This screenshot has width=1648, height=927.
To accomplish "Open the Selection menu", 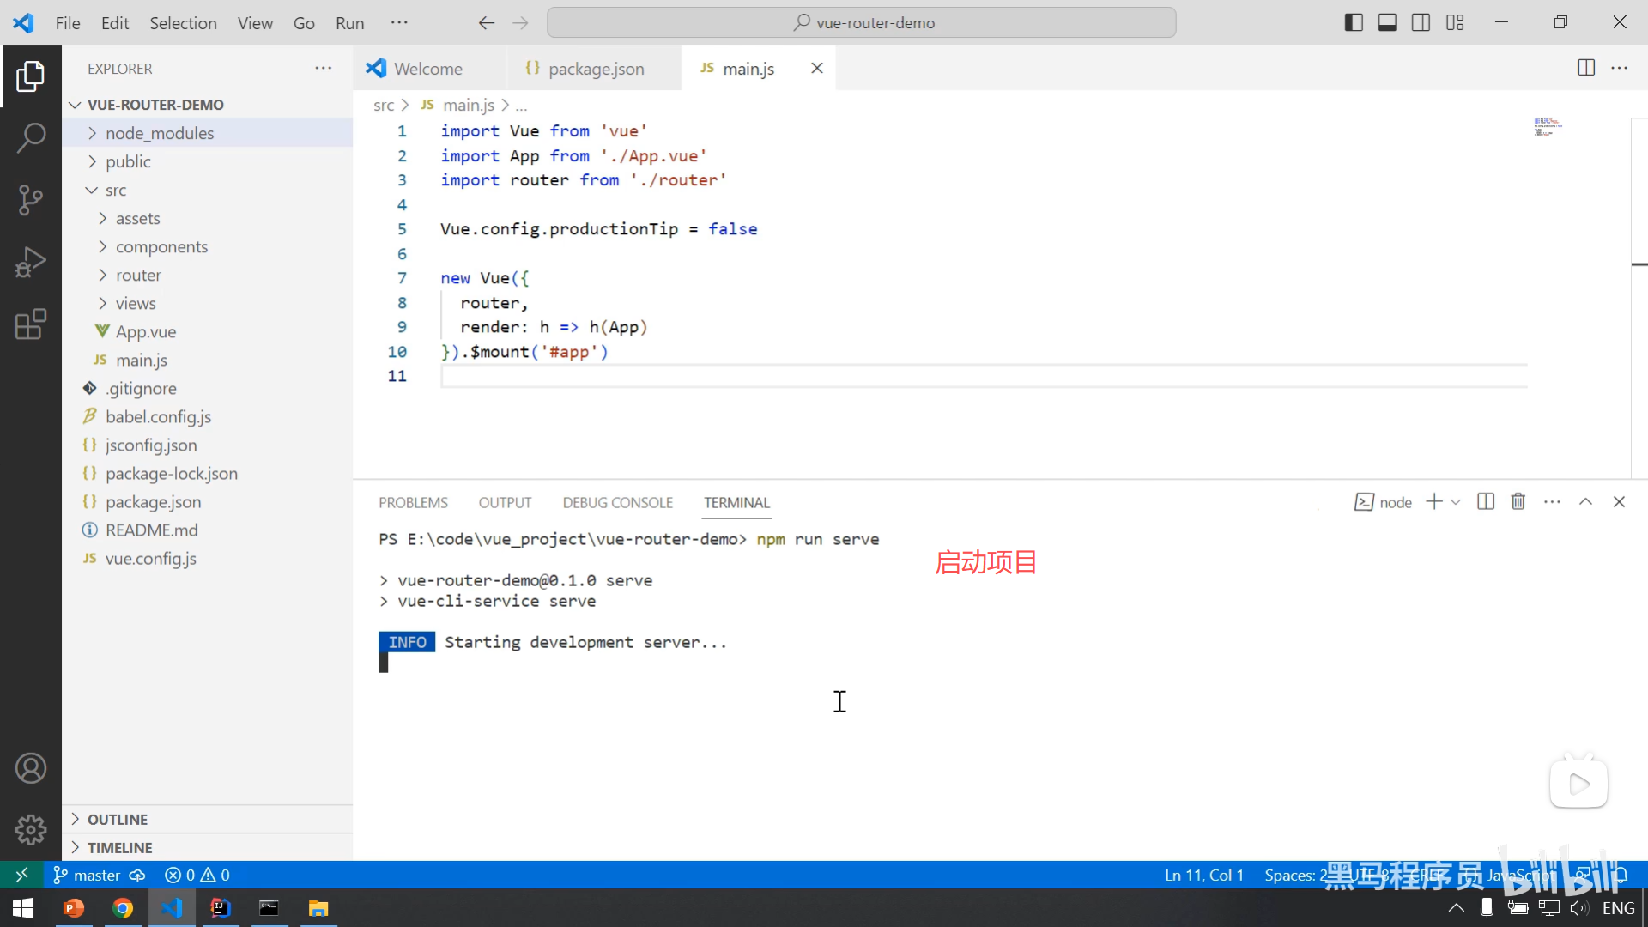I will click(x=183, y=23).
